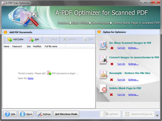Turn On Resample file size reduction
The width and height of the screenshot is (162, 121).
point(121,80)
